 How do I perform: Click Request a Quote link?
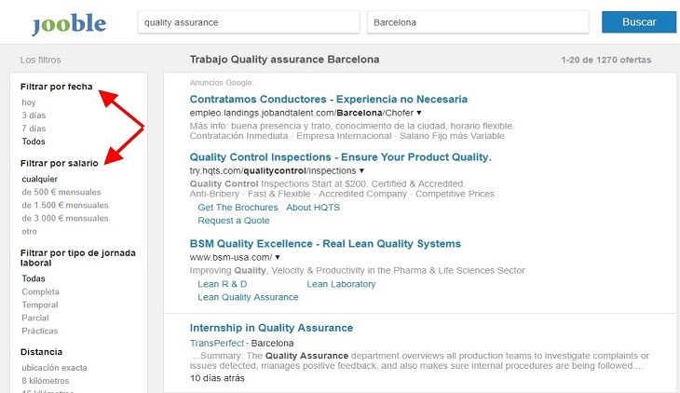(x=233, y=221)
